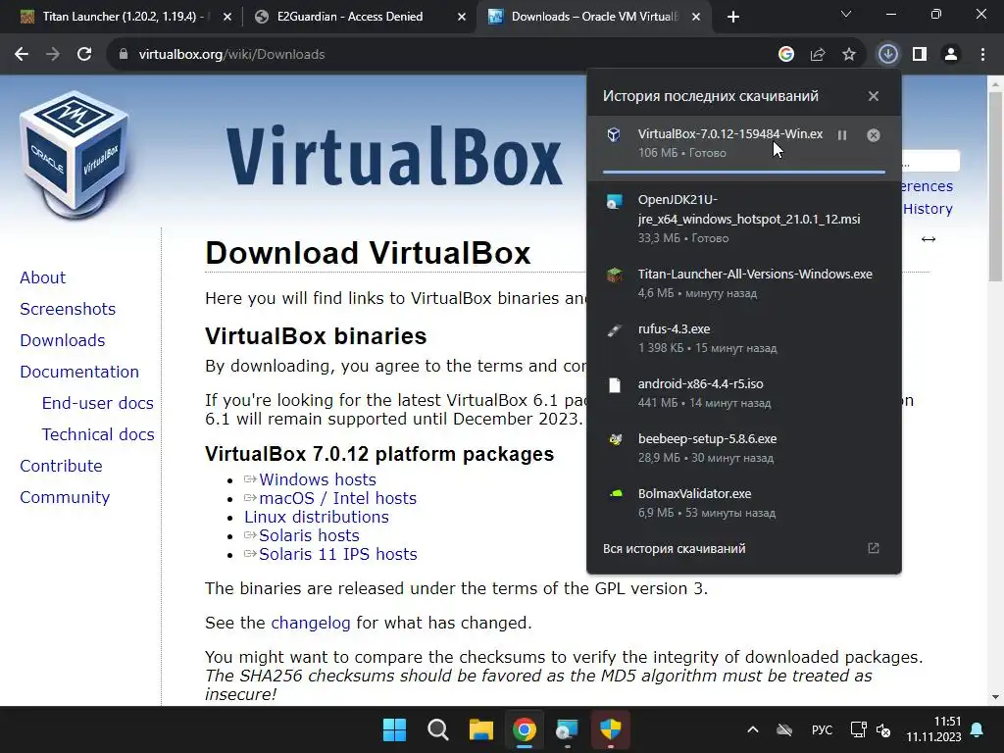Open a new browser tab
1004x753 pixels.
733,18
